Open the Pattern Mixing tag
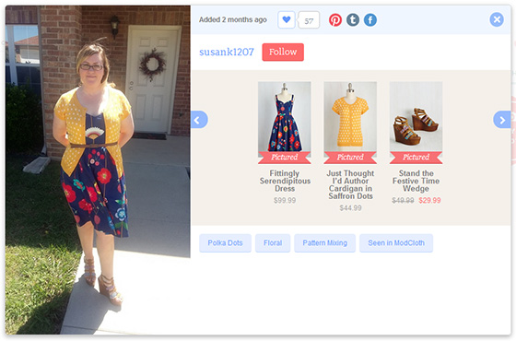This screenshot has height=341, width=516. click(x=324, y=243)
